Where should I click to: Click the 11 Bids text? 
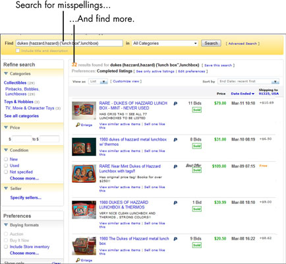click(194, 103)
